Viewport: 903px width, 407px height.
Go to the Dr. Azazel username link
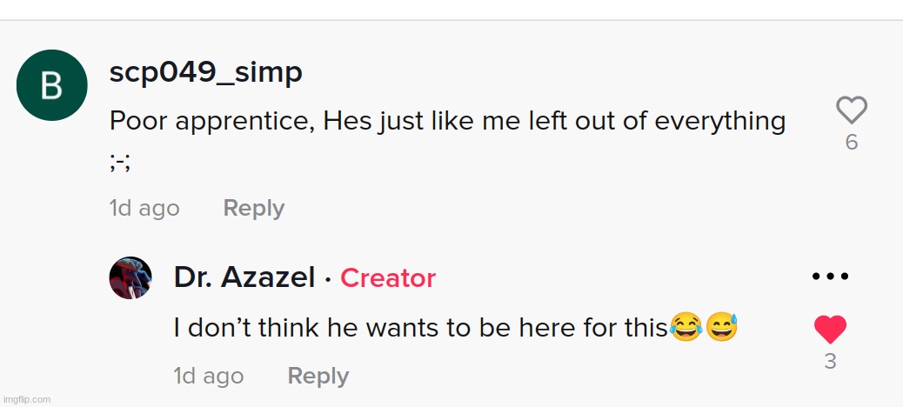pos(244,278)
